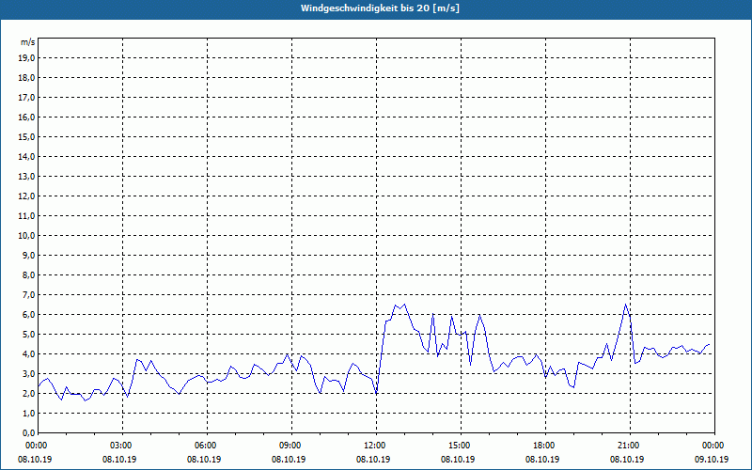Select the 6,0 y-axis label

point(29,315)
